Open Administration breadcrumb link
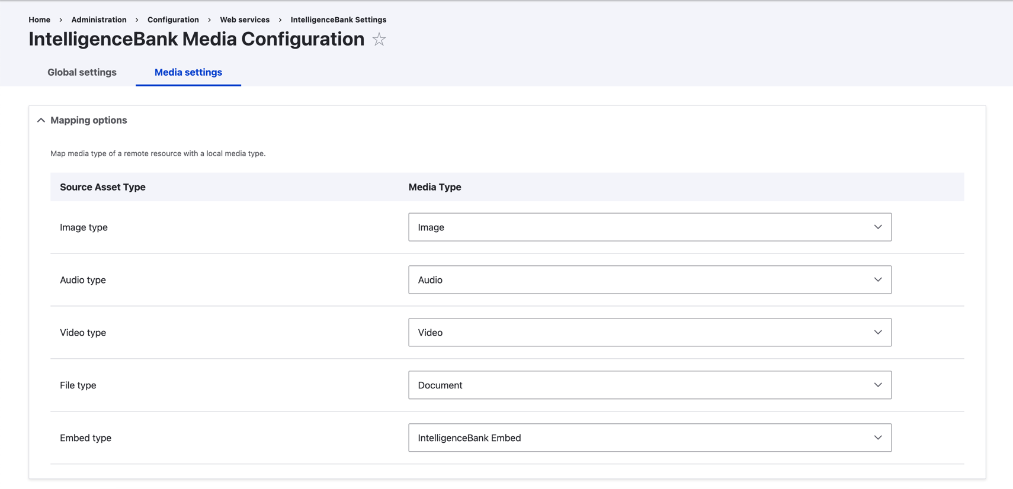 coord(99,20)
